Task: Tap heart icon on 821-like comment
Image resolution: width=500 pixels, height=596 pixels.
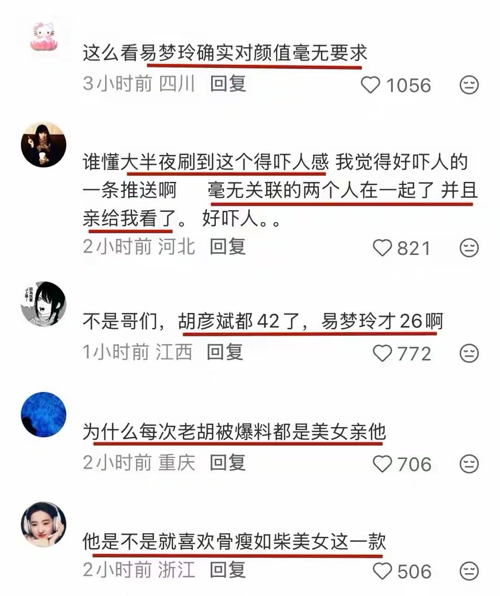Action: tap(382, 248)
